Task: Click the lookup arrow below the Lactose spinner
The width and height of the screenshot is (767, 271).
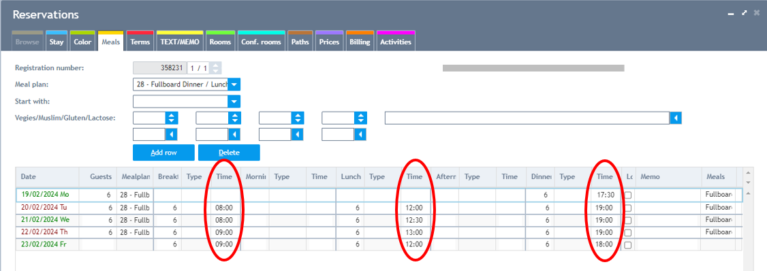Action: pyautogui.click(x=360, y=134)
